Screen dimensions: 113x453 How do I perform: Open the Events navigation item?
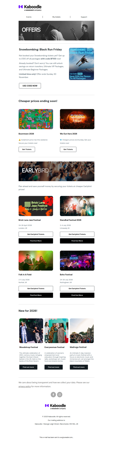point(29,17)
